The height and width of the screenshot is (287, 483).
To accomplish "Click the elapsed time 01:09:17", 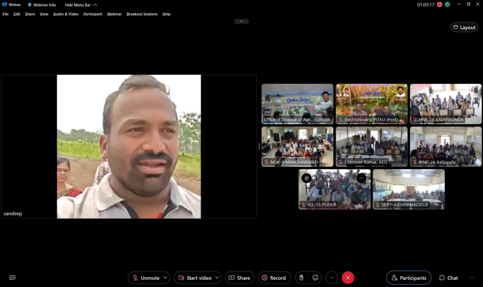I will click(426, 4).
